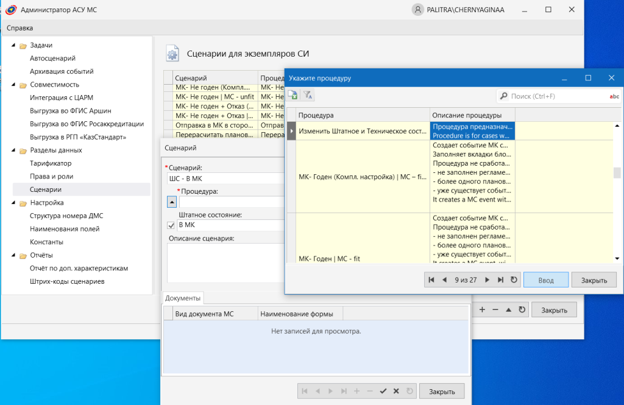The width and height of the screenshot is (624, 405).
Task: Click scroll down arrow in procedure list
Action: (617, 259)
